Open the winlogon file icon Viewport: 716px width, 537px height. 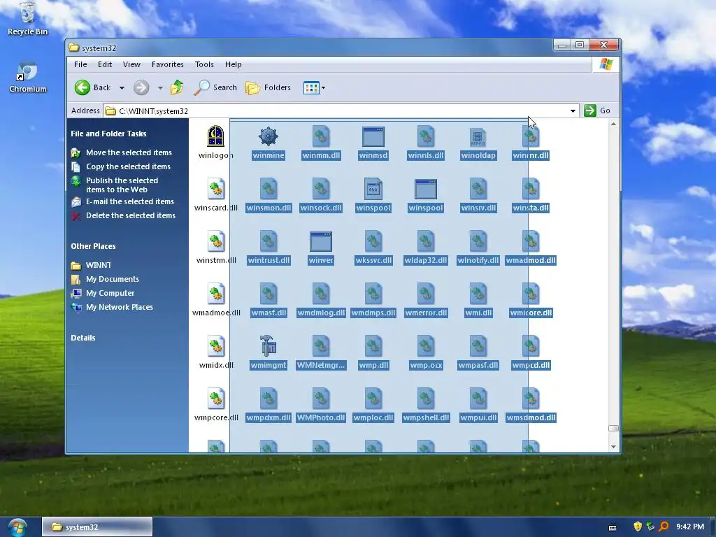point(215,136)
